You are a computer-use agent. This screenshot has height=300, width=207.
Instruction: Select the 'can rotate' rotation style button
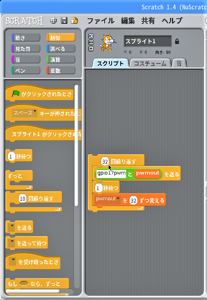91,36
